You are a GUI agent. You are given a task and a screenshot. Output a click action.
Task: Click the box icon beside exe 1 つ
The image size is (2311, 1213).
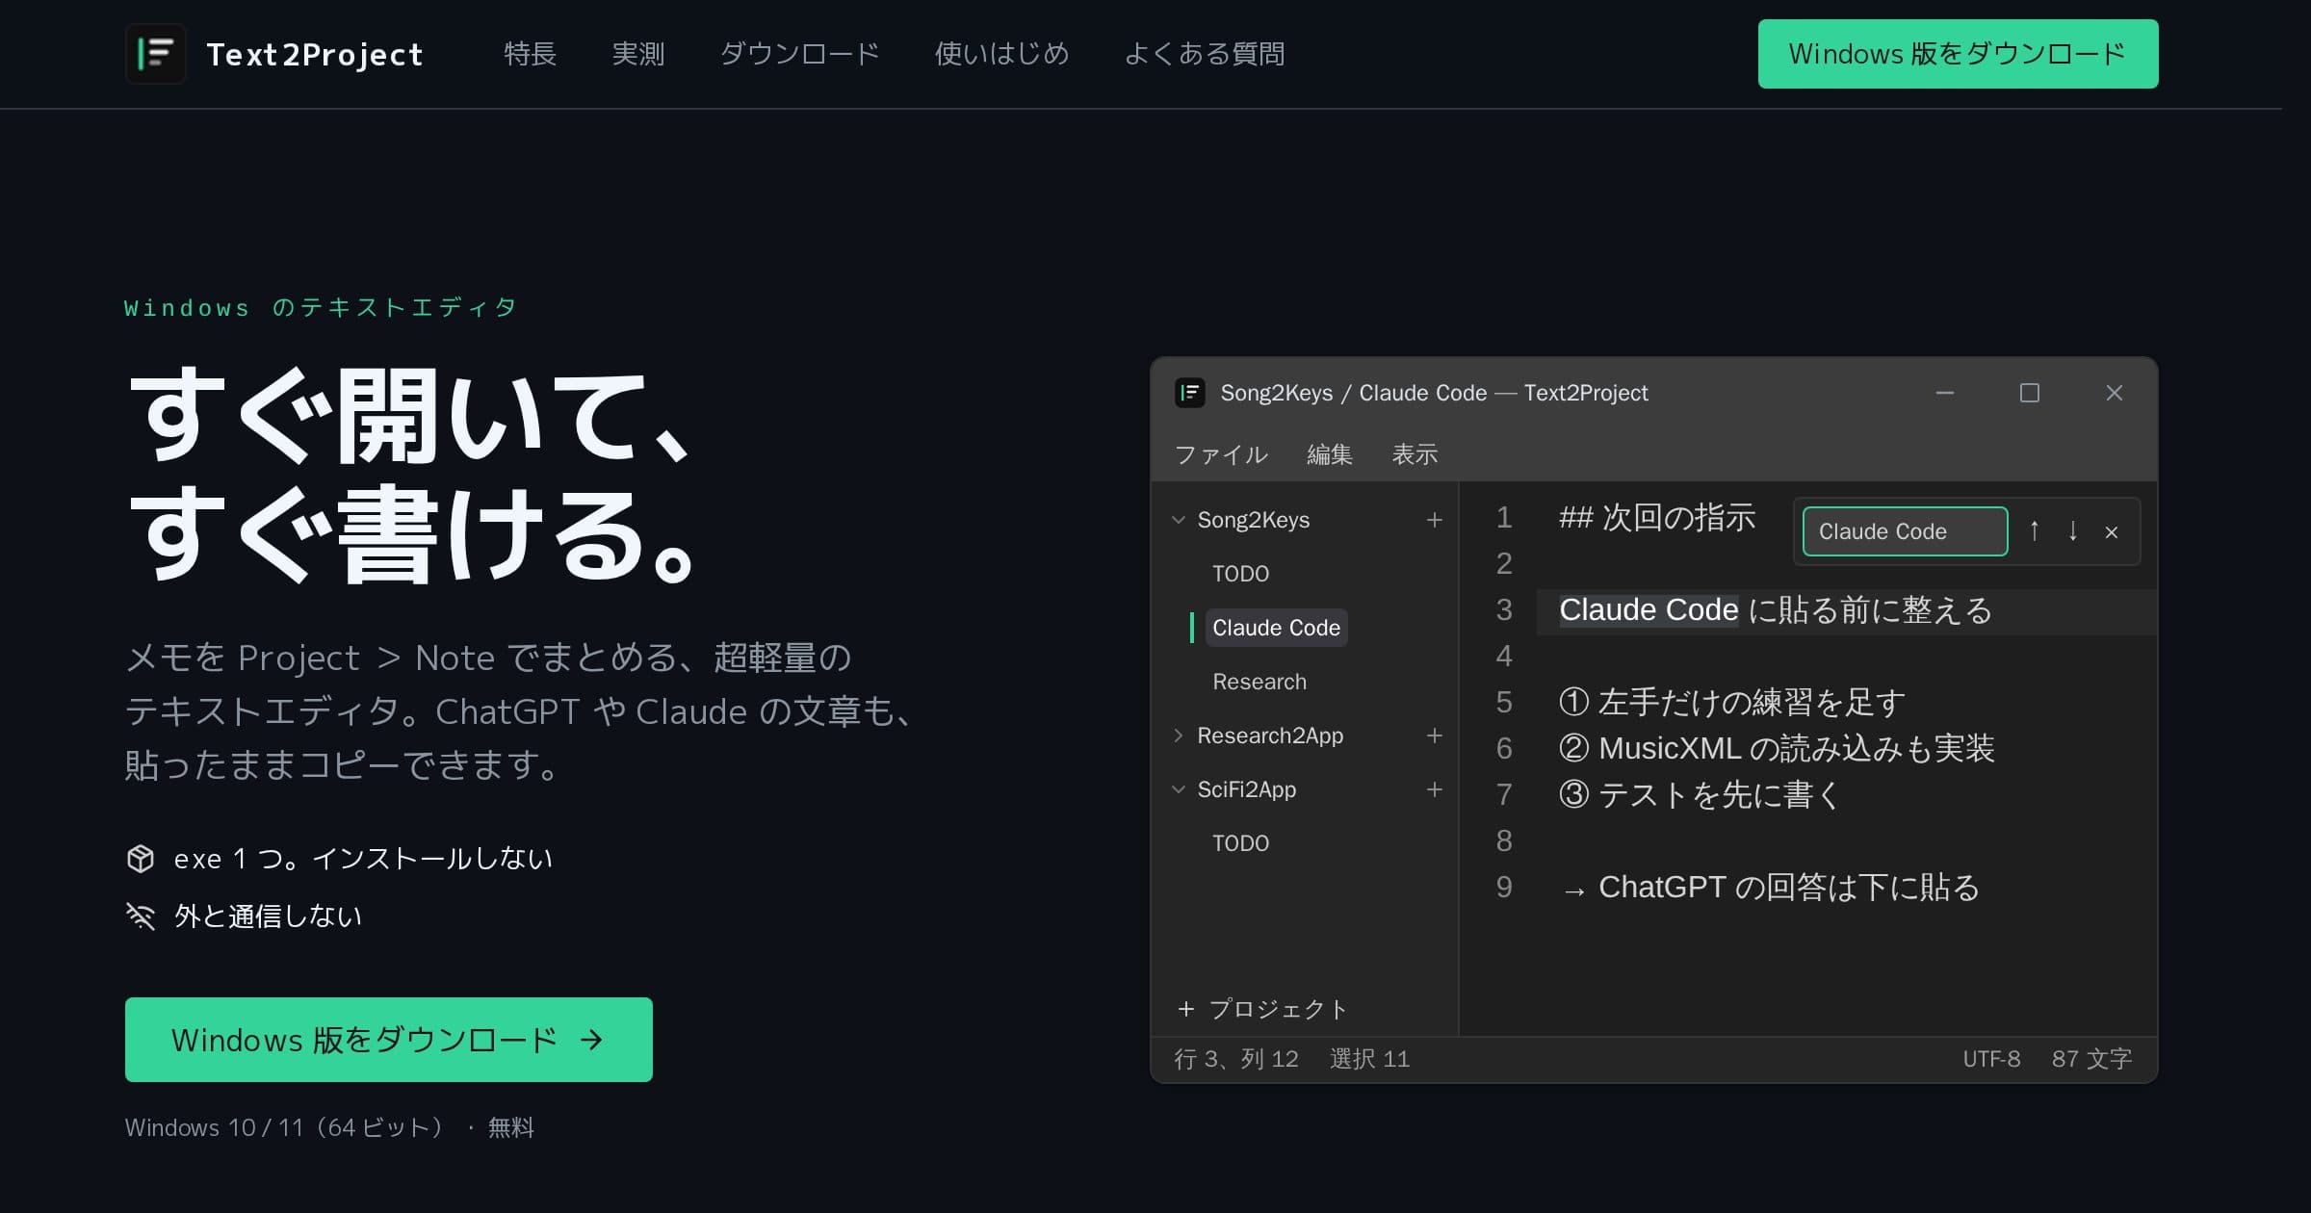click(x=141, y=858)
